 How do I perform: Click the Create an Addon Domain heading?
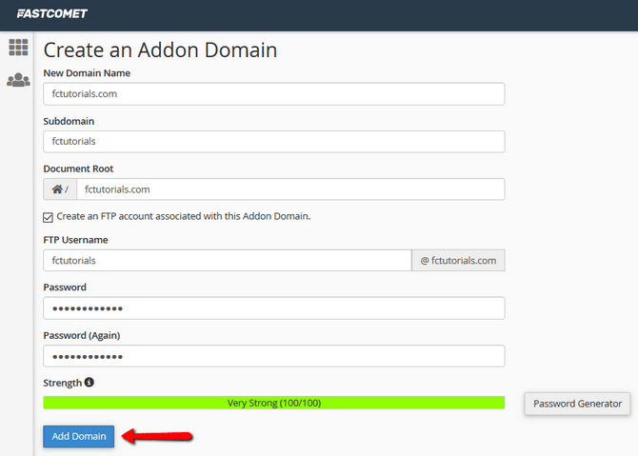[160, 50]
